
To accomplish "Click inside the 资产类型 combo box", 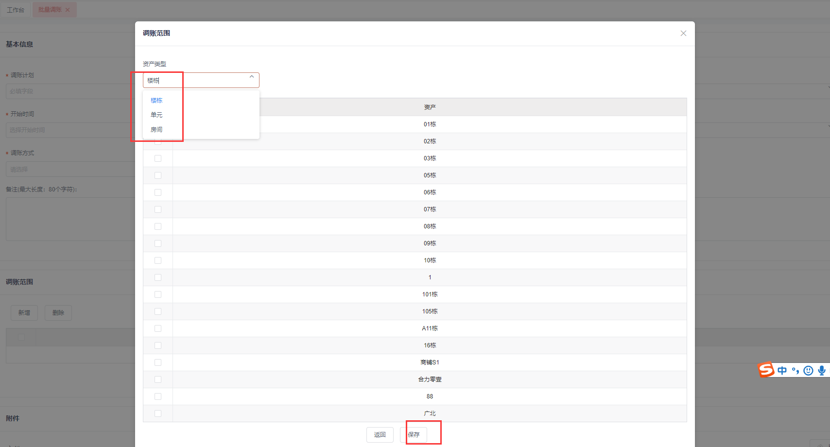I will [201, 80].
